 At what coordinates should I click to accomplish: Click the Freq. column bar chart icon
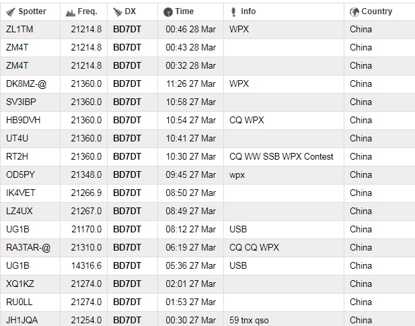pos(70,12)
